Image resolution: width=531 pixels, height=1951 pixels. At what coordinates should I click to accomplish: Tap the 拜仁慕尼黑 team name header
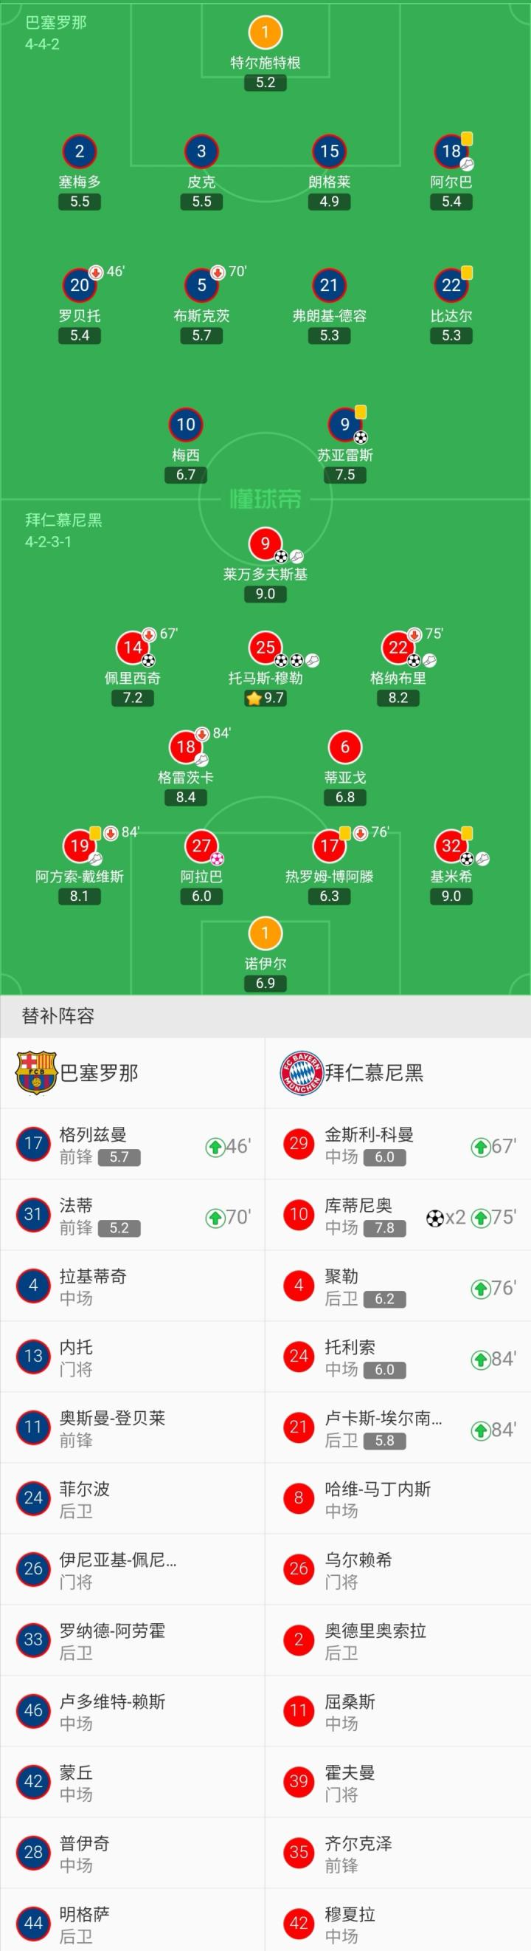(375, 1072)
